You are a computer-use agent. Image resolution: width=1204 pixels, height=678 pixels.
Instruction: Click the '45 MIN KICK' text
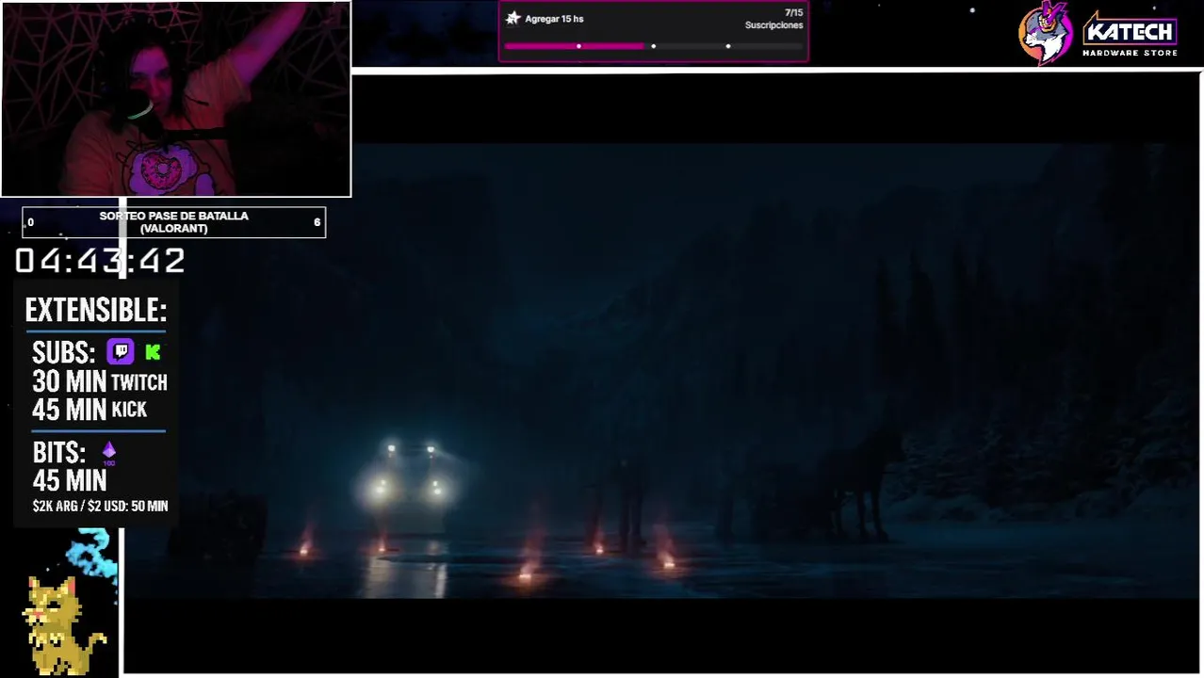89,410
